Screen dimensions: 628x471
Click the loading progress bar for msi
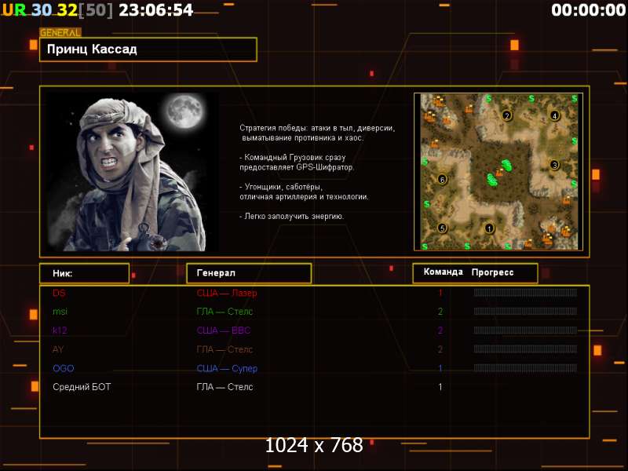click(x=525, y=311)
